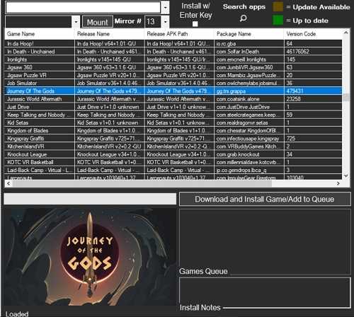Viewport: 354px width, 317px height.
Task: Select the KOTC VR Basketball row
Action: (x=173, y=162)
